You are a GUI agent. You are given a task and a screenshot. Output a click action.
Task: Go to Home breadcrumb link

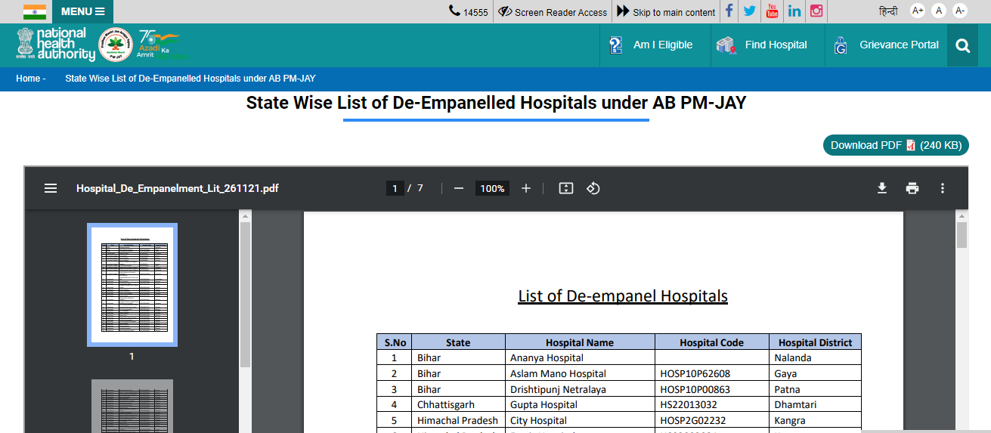[28, 79]
